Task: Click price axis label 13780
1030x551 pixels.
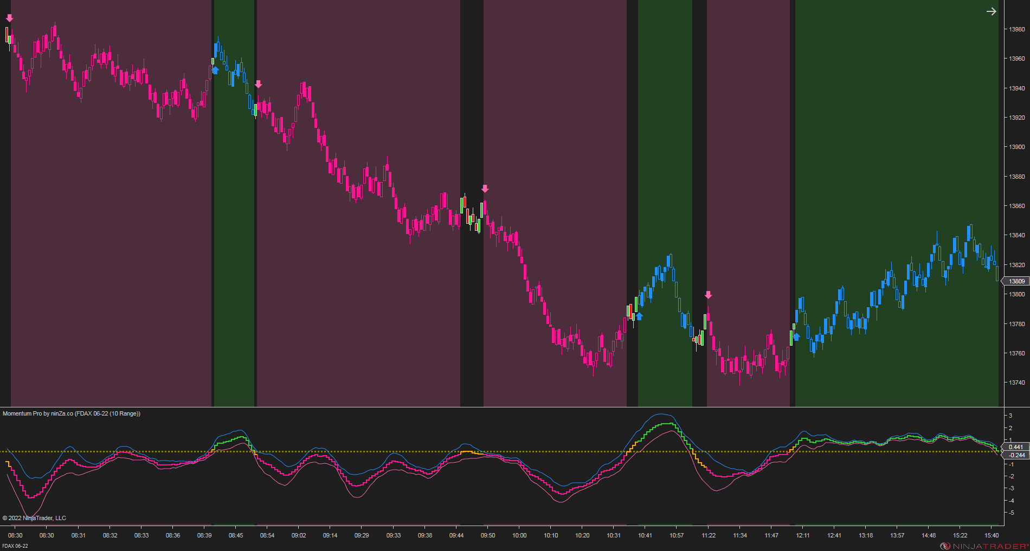Action: click(x=1017, y=324)
